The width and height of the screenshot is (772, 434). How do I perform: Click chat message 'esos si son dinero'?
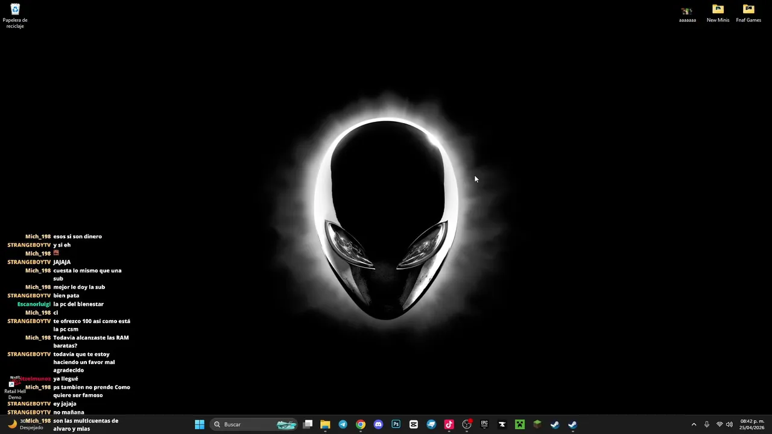pyautogui.click(x=77, y=236)
